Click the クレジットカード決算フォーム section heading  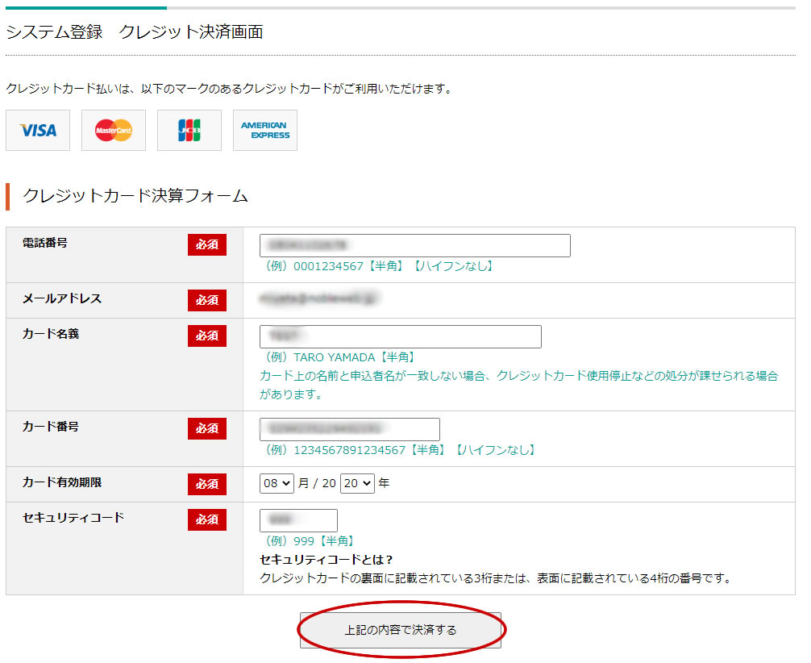pos(135,196)
